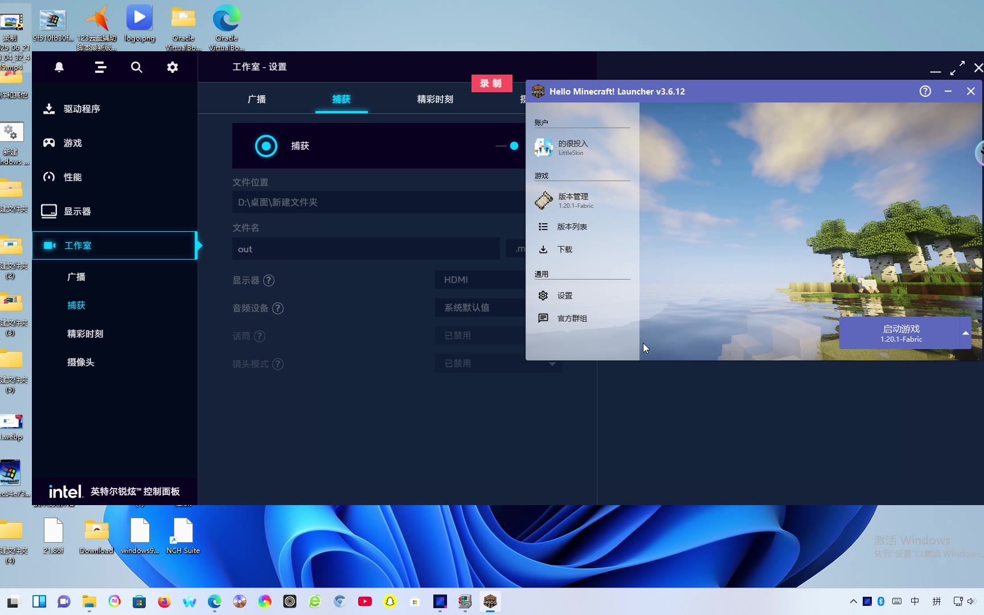Click the 捕获 record circle icon

(266, 146)
